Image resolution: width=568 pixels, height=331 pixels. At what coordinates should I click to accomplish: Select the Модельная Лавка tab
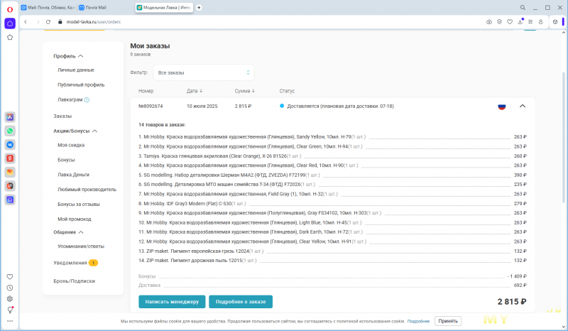coord(164,7)
